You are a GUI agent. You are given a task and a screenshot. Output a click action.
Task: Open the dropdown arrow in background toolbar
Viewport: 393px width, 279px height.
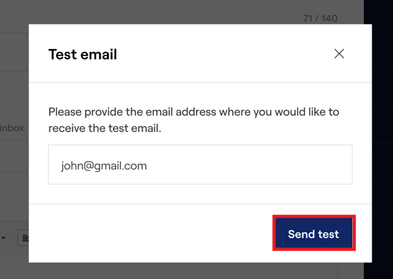[x=3, y=238]
